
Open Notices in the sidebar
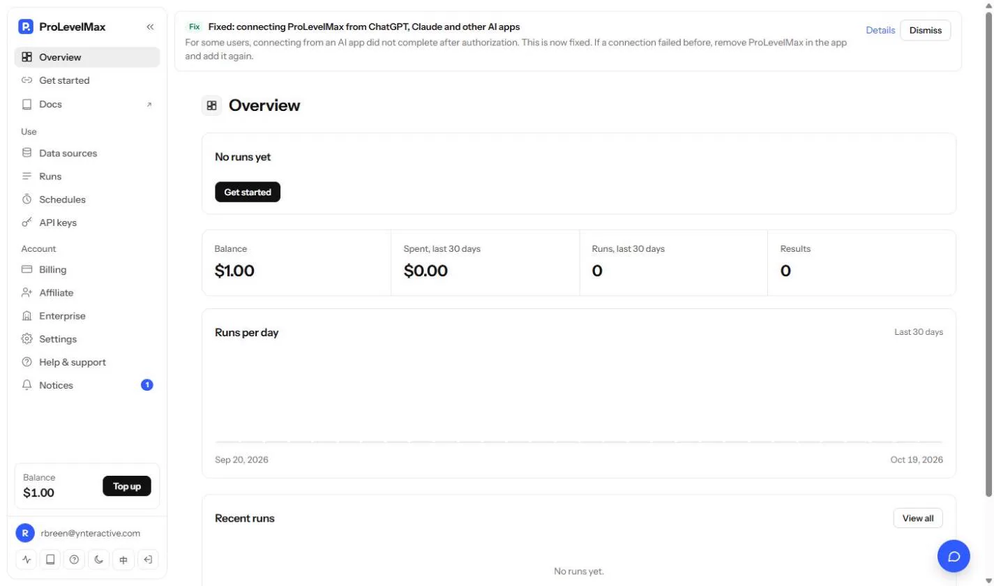click(x=87, y=385)
